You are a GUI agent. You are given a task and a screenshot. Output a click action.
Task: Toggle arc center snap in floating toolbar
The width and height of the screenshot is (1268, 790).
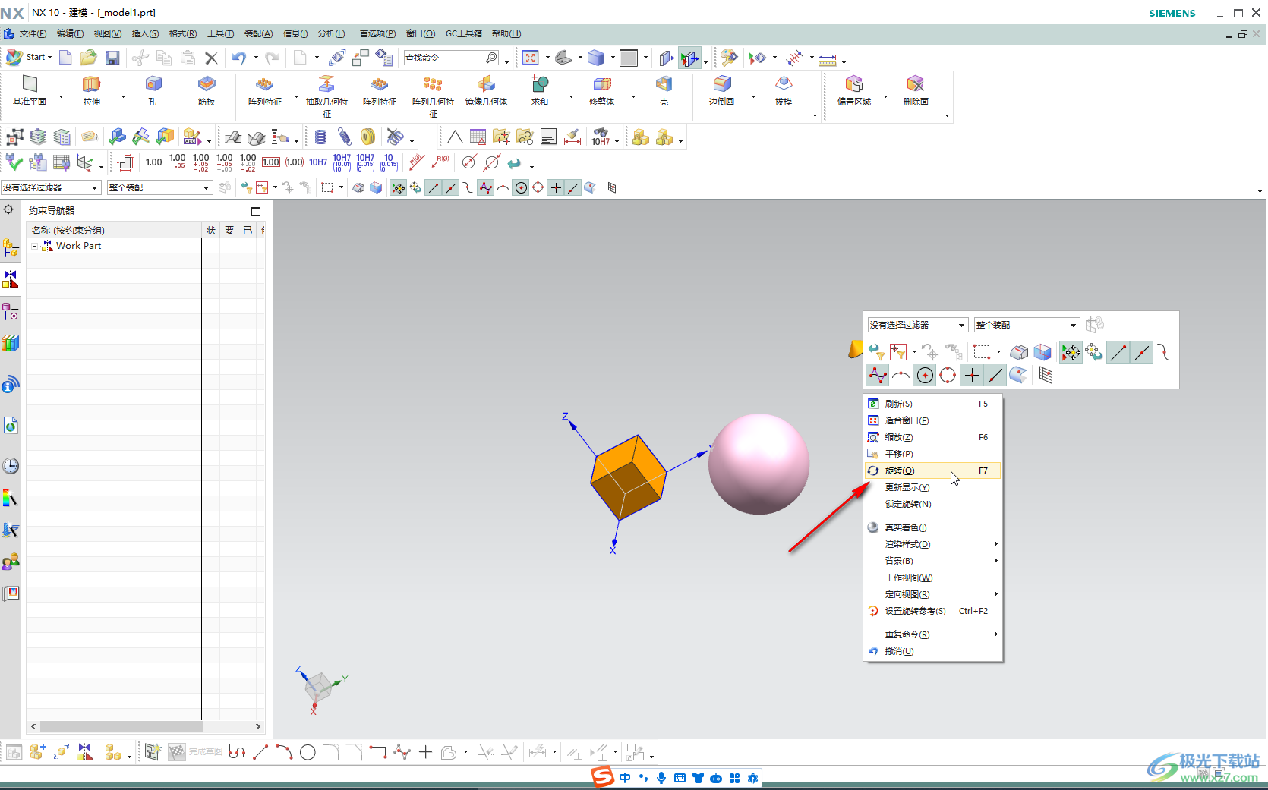(925, 375)
